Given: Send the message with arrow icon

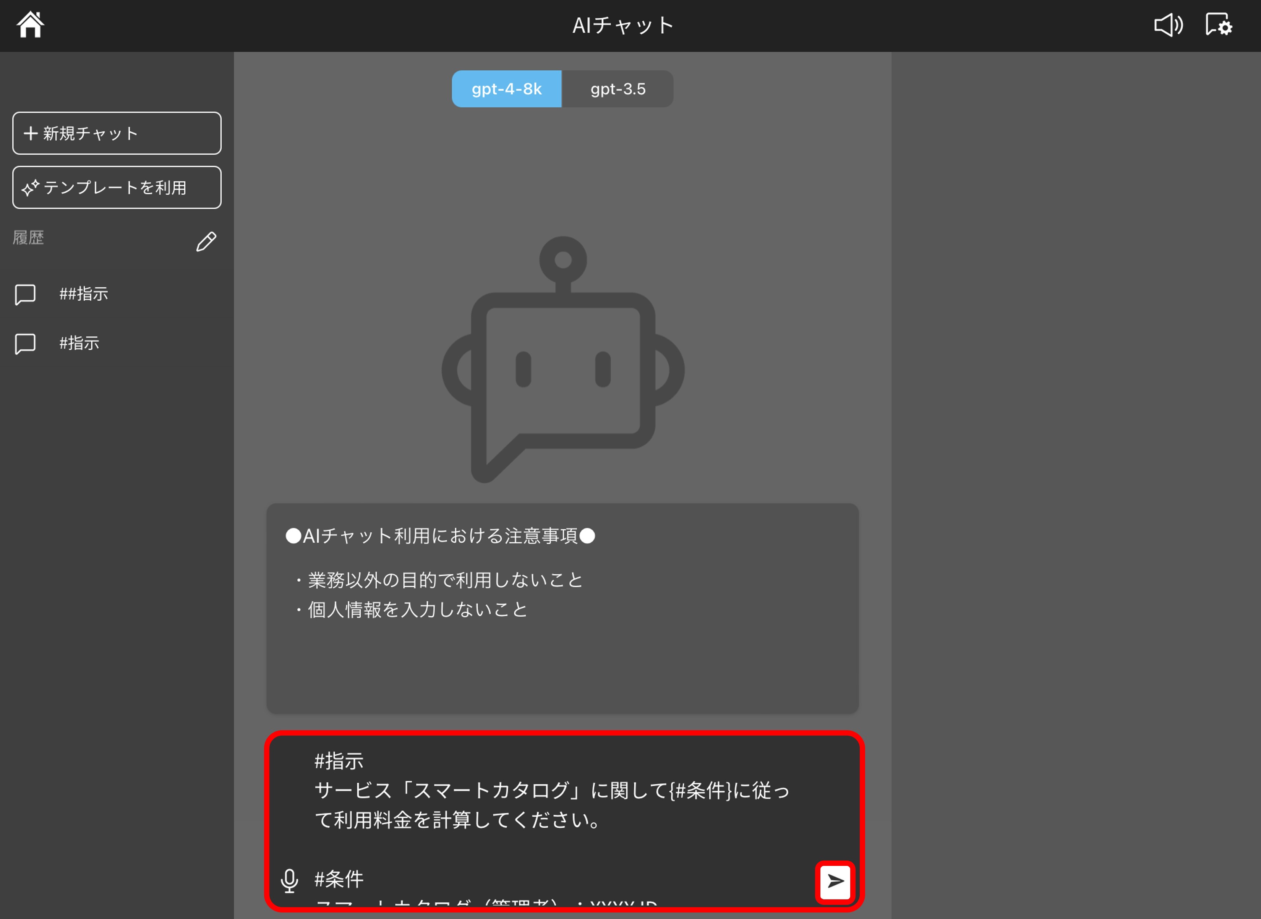Looking at the screenshot, I should pos(835,881).
